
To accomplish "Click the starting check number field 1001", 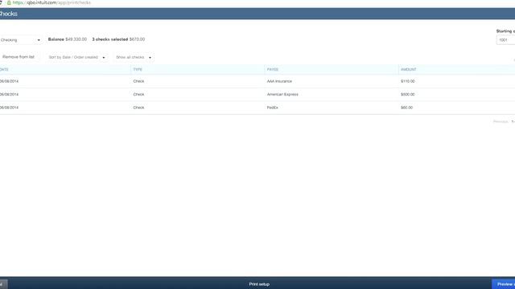I will pyautogui.click(x=505, y=40).
